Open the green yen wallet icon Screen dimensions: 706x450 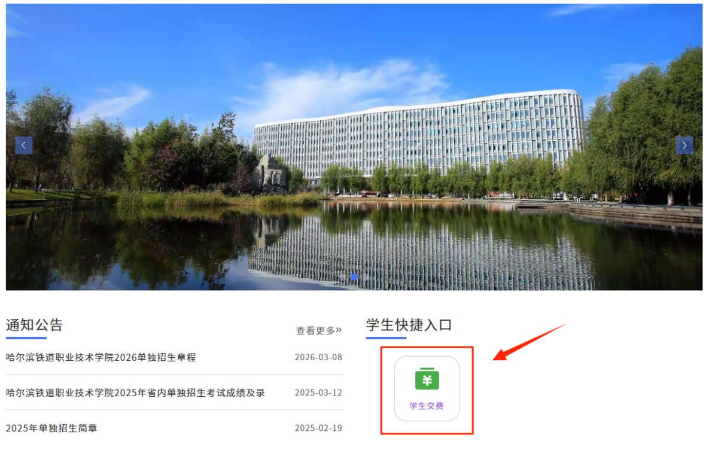click(x=427, y=379)
